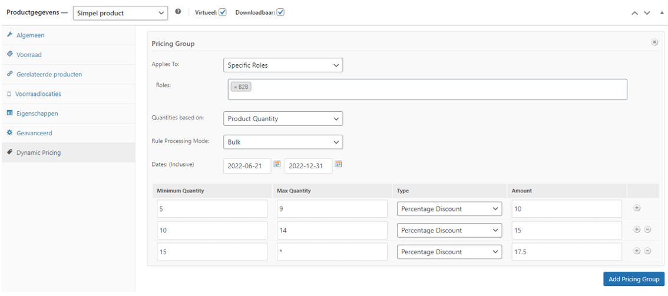
Task: Click Max Quantity field containing 9
Action: (332, 209)
